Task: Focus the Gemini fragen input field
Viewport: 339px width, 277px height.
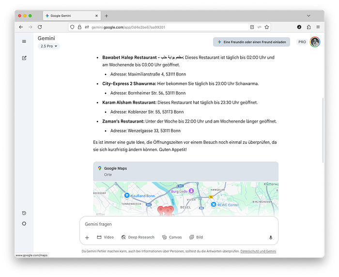Action: (179, 224)
